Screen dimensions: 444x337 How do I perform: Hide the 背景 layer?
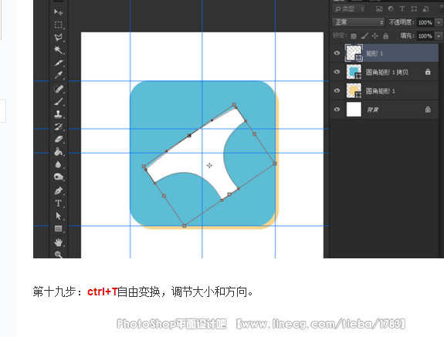337,110
